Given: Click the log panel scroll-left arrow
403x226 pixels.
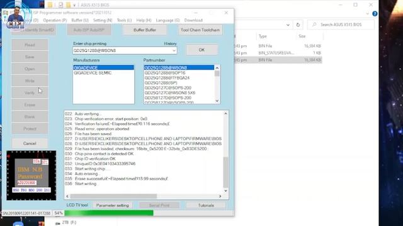Looking at the screenshot, I should [67, 196].
